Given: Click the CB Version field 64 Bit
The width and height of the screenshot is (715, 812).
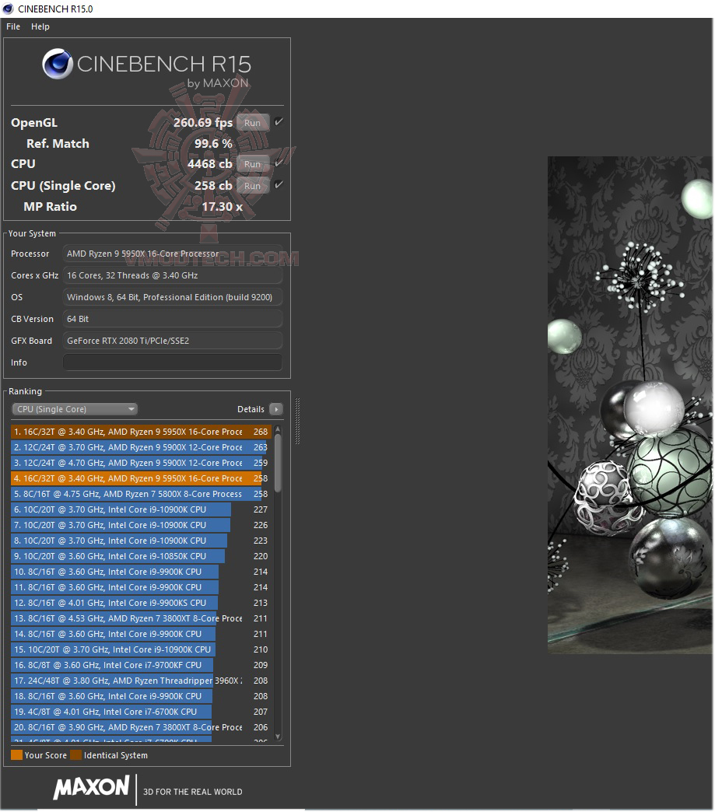Looking at the screenshot, I should click(x=173, y=319).
